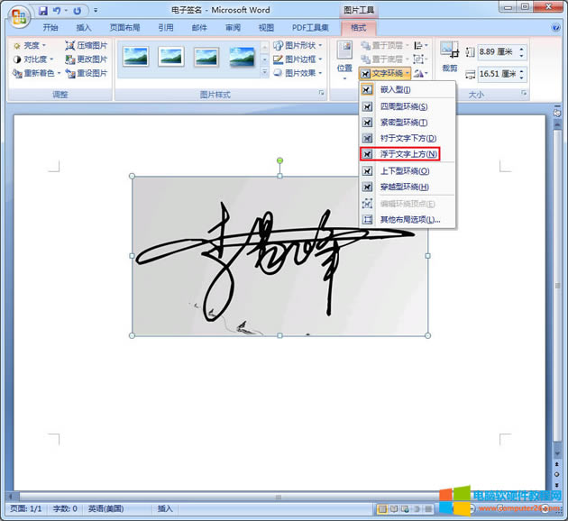The width and height of the screenshot is (568, 521).
Task: Choose 嵌入型(I) wrapping option
Action: click(x=408, y=89)
